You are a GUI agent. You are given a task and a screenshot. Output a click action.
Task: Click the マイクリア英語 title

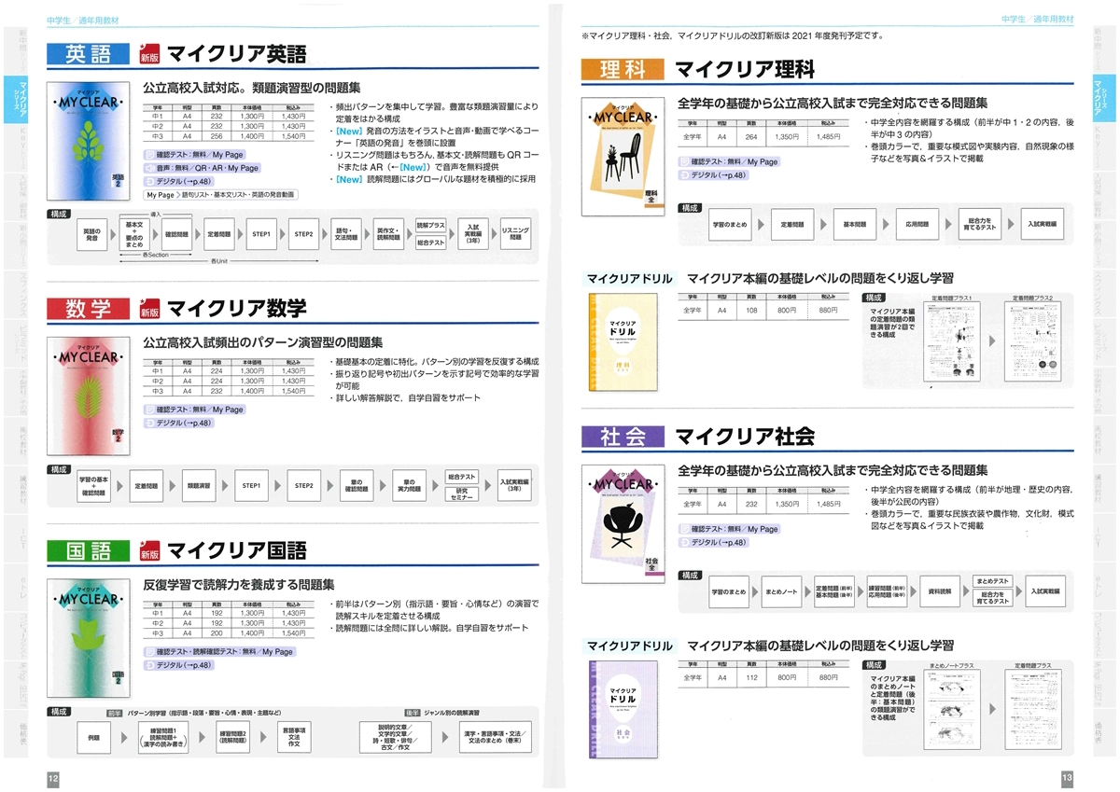[x=236, y=53]
